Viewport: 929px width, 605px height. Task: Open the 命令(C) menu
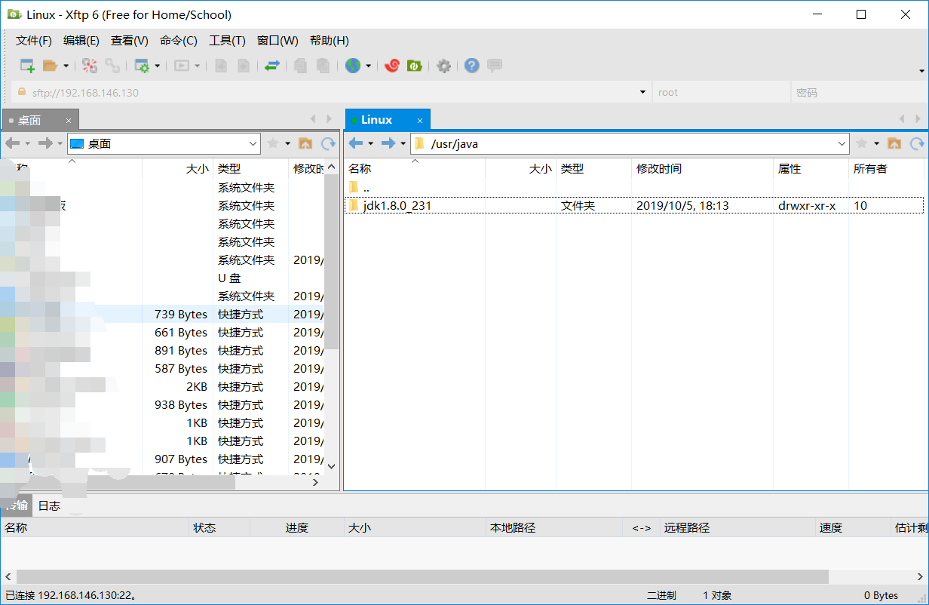point(179,41)
